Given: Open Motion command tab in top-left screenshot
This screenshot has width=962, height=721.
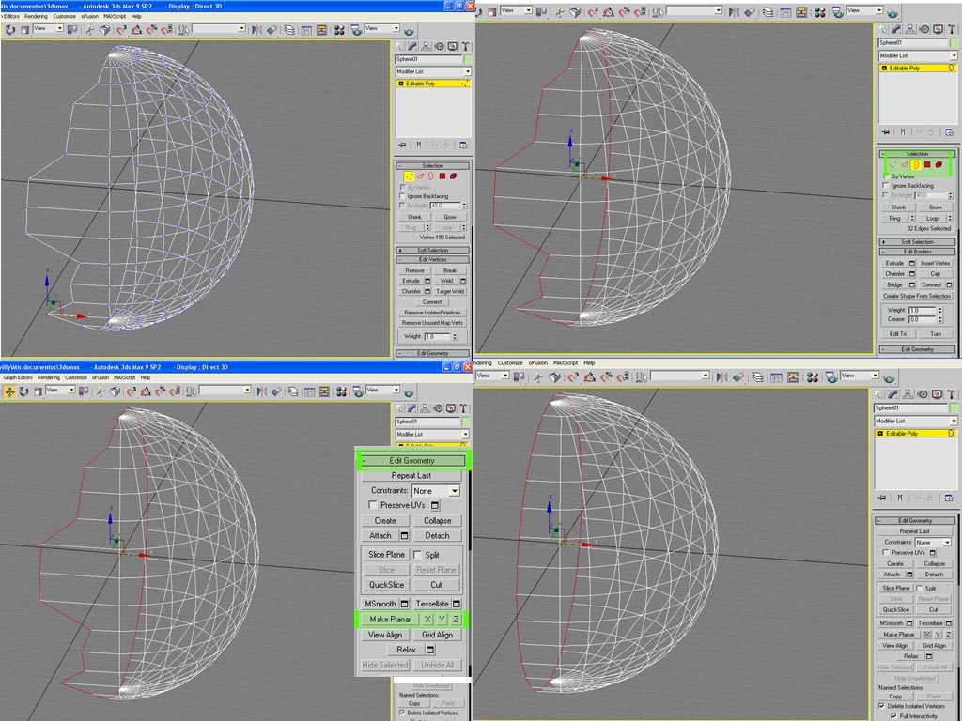Looking at the screenshot, I should [x=439, y=47].
